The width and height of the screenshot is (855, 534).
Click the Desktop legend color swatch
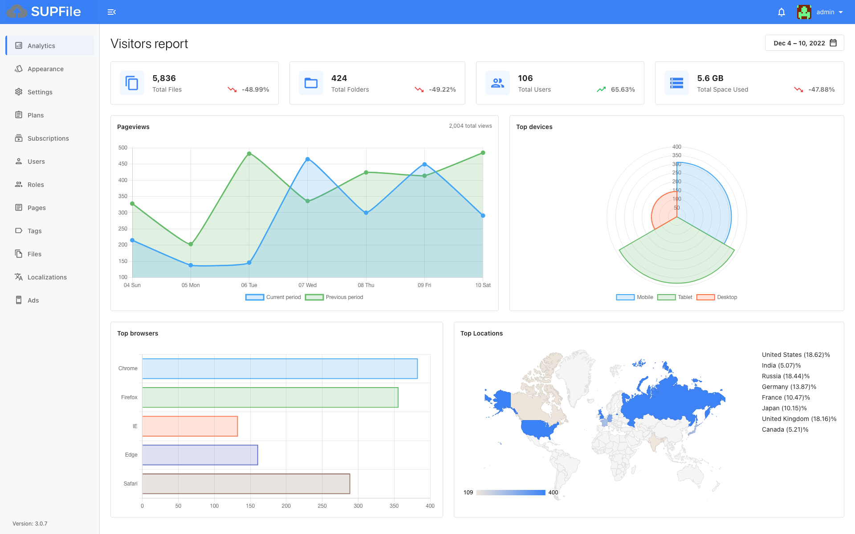[705, 297]
